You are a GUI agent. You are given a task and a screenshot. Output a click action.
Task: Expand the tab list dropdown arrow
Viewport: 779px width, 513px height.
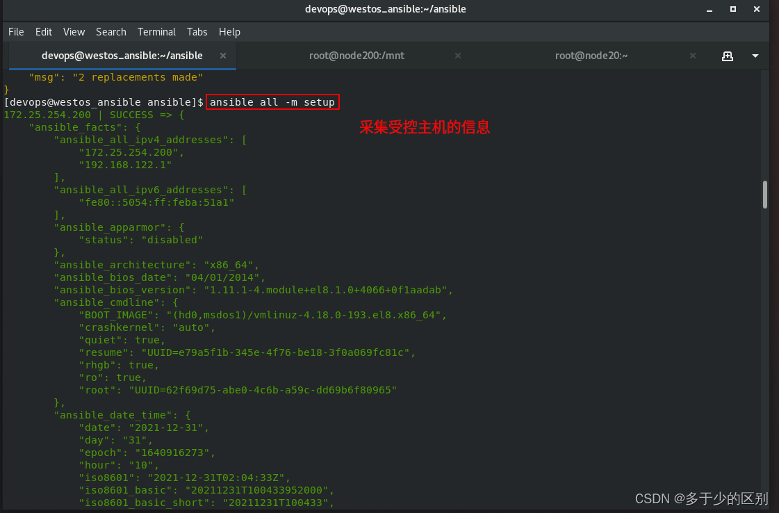pos(755,56)
